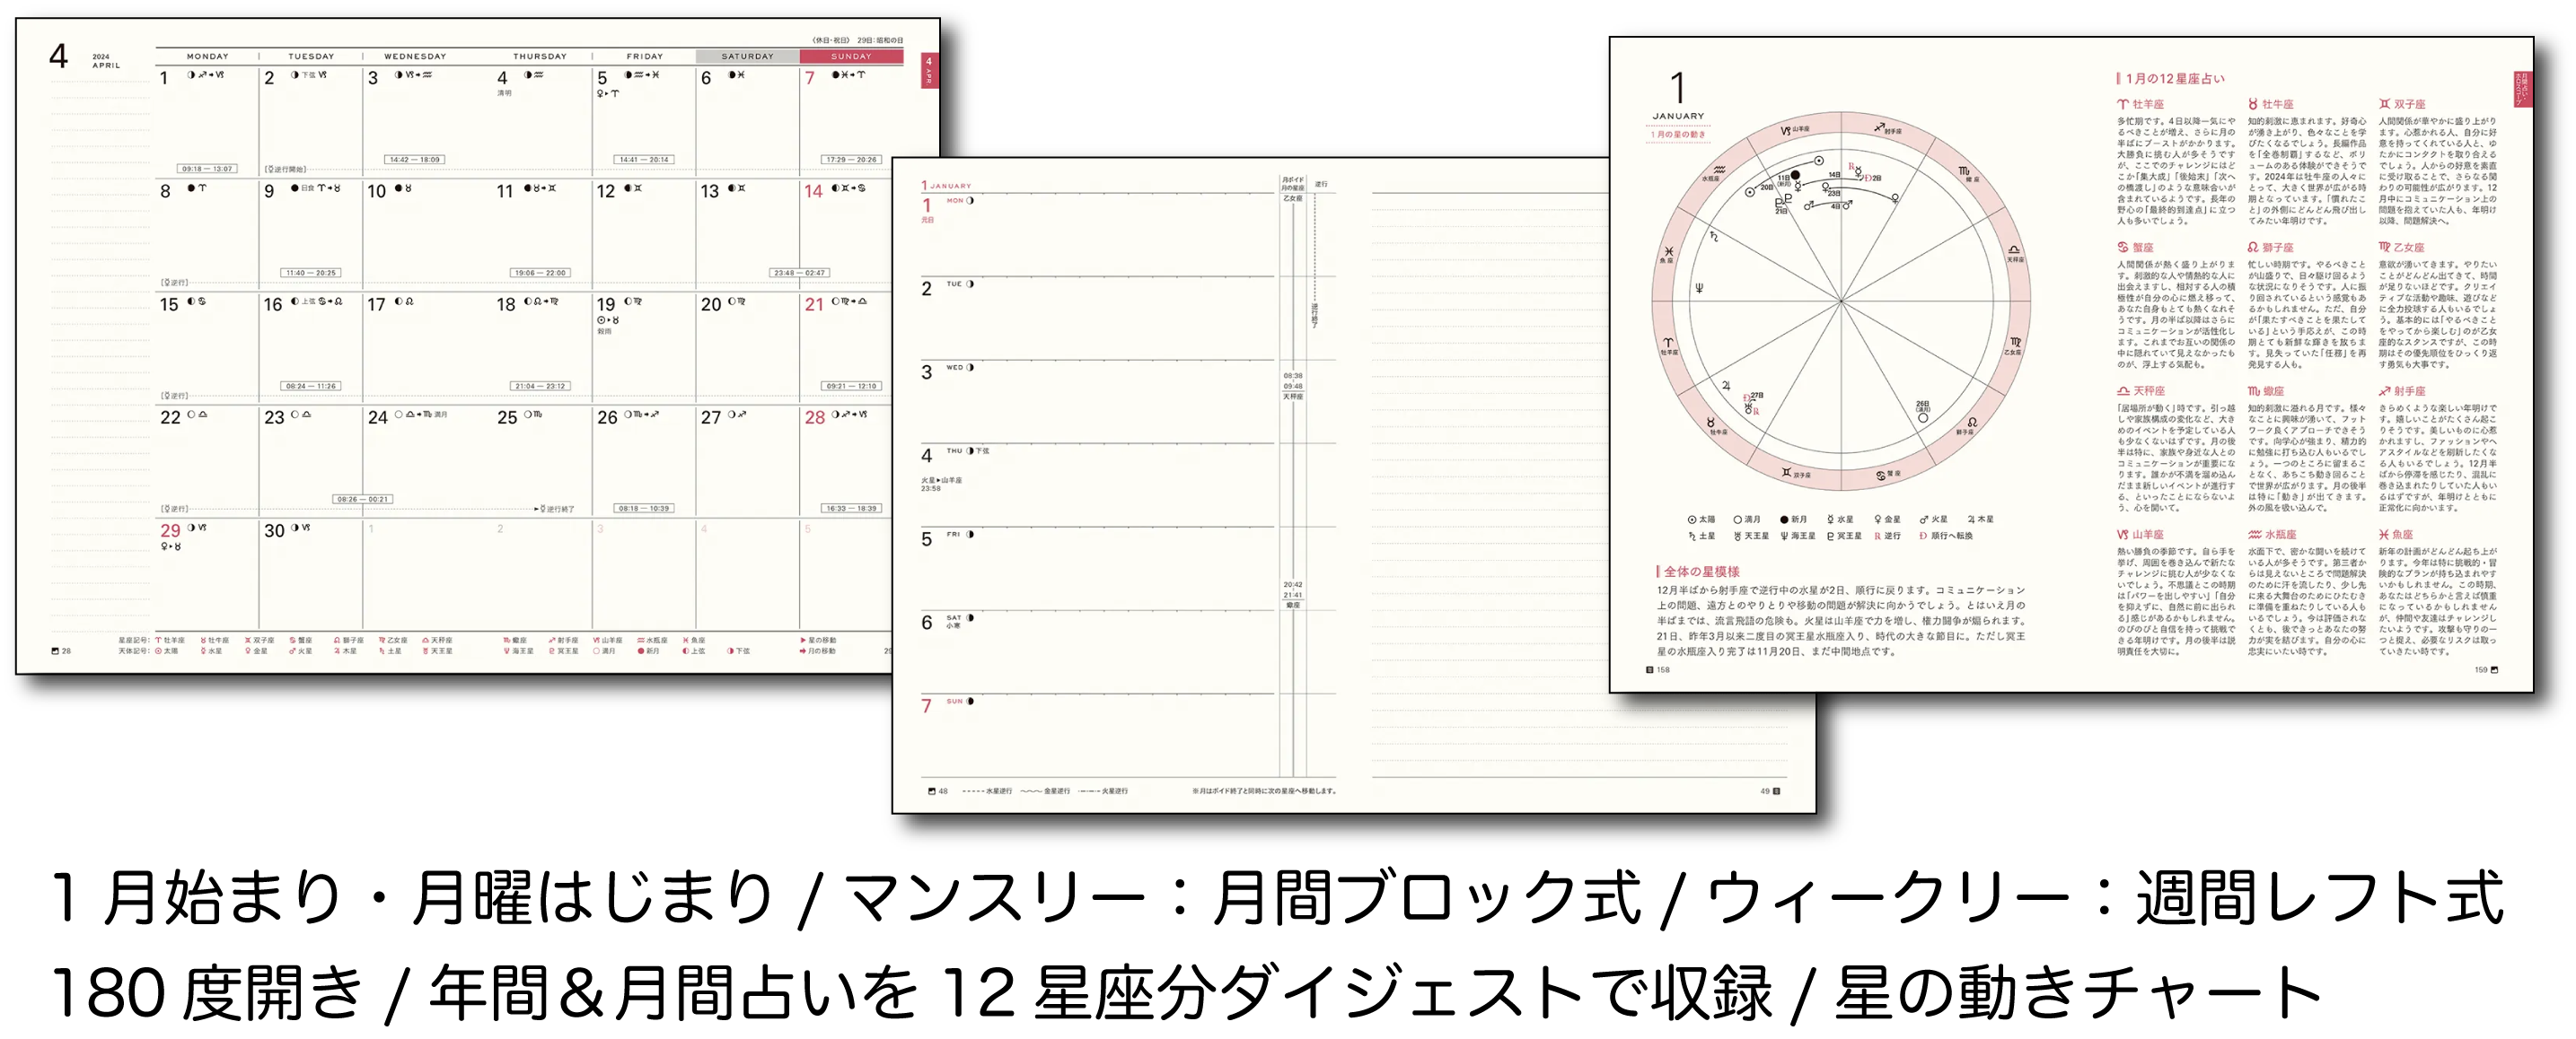Click the full moon circle marked 26日
2576x1039 pixels.
[1922, 417]
